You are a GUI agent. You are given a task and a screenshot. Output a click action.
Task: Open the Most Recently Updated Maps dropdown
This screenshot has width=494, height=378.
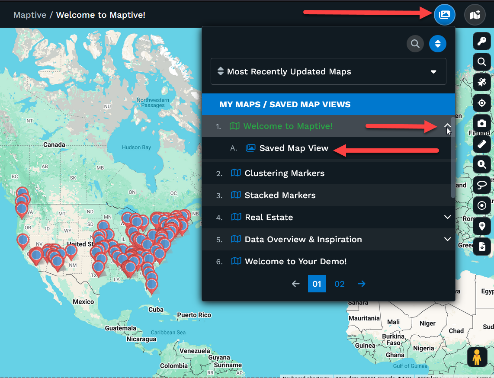[328, 71]
